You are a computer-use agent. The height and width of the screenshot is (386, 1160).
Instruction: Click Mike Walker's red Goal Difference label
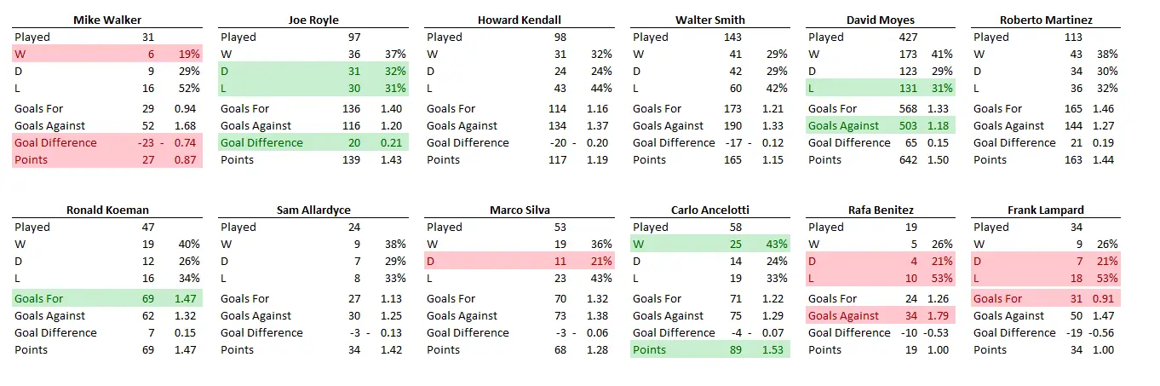point(55,143)
